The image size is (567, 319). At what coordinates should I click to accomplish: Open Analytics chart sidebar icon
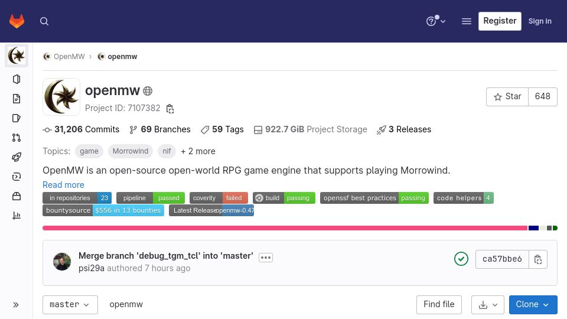[x=17, y=216]
